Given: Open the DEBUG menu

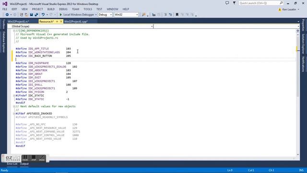Looking at the screenshot, I should 63,9.
